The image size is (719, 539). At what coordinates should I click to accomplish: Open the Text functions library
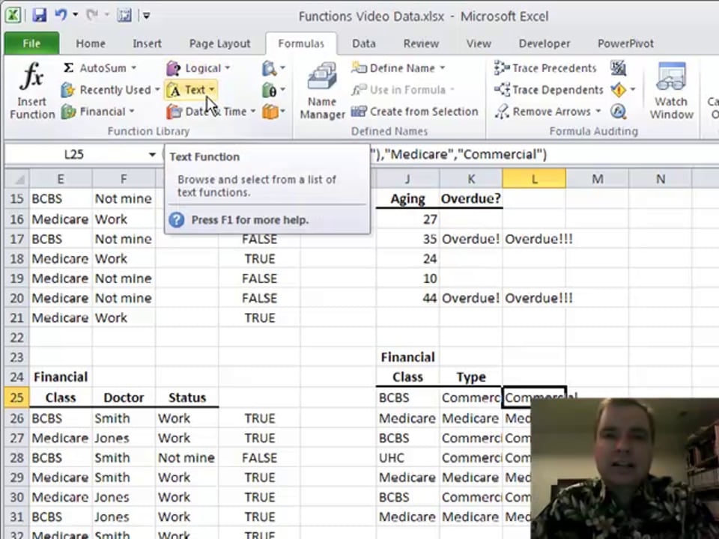point(191,90)
